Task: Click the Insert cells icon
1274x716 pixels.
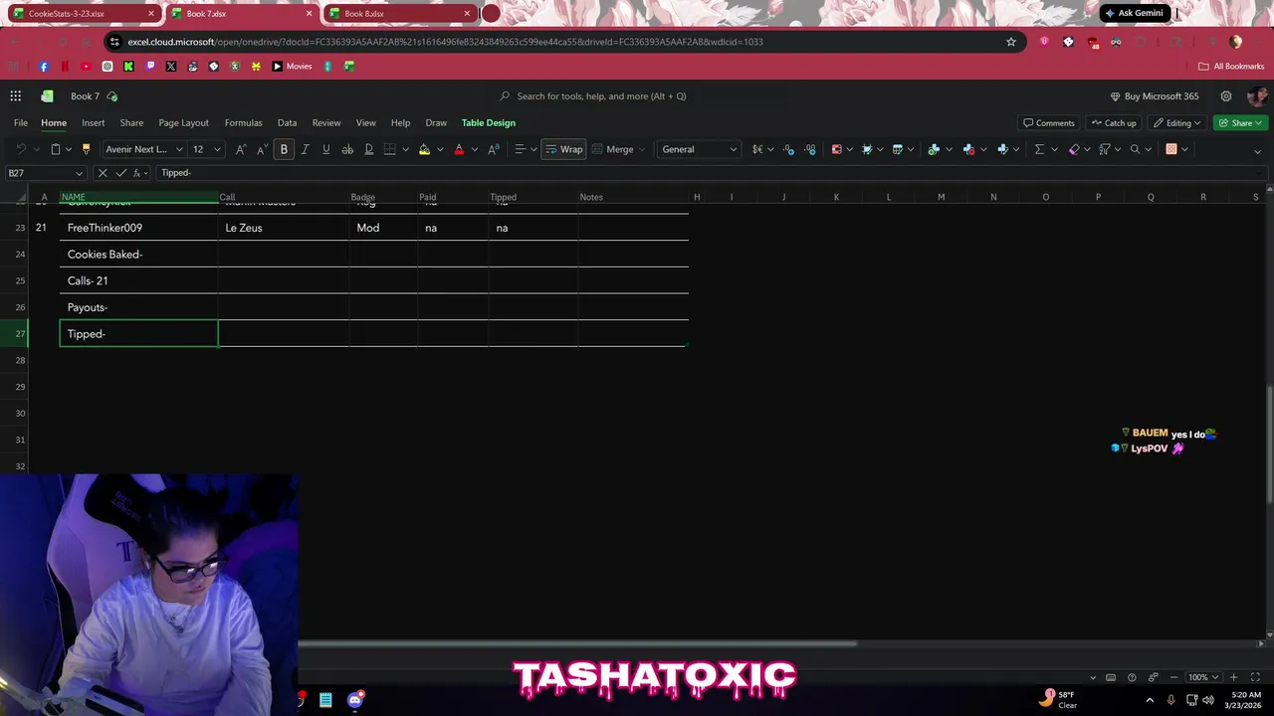Action: 934,149
